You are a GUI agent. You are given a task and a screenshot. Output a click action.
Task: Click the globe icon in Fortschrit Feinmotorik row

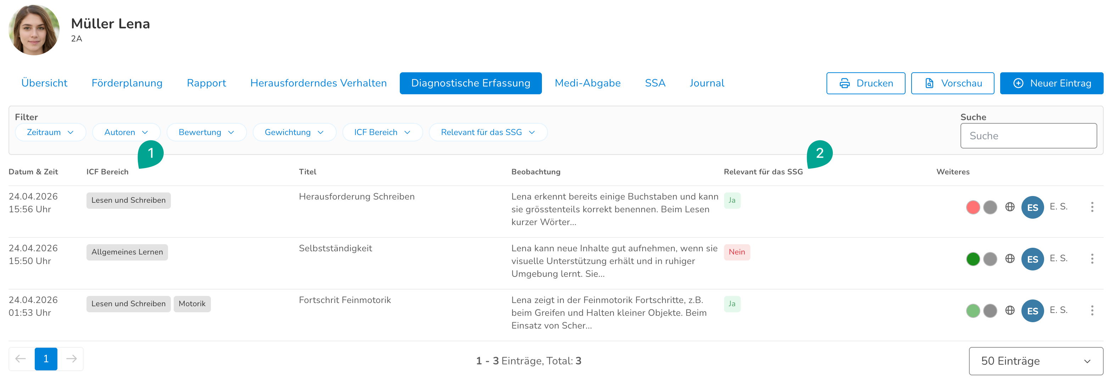pos(1010,310)
